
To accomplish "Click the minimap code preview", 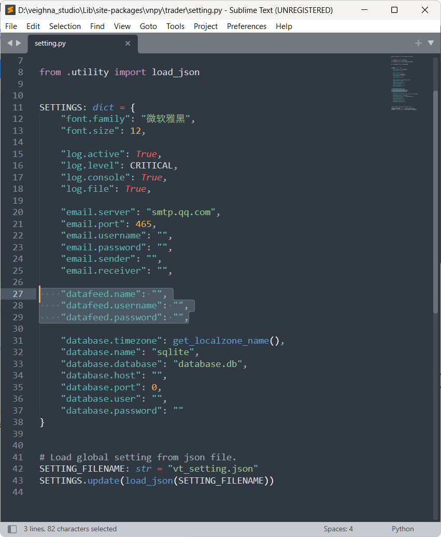I will point(404,83).
